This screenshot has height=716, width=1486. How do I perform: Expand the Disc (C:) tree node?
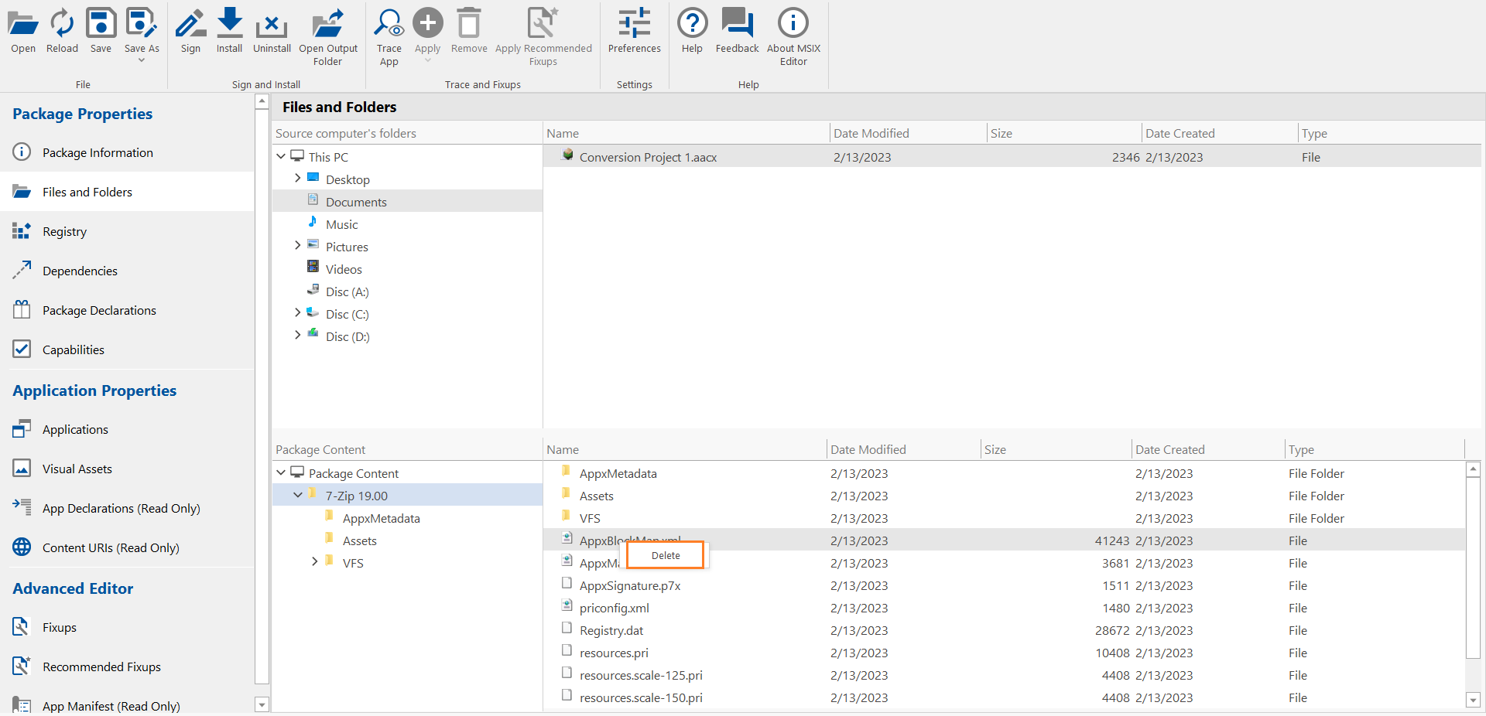[x=297, y=313]
